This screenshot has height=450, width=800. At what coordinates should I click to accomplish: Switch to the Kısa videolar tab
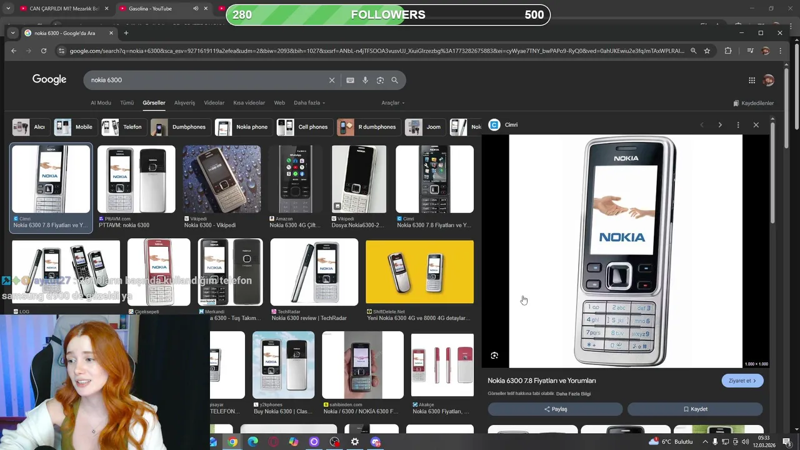point(249,102)
